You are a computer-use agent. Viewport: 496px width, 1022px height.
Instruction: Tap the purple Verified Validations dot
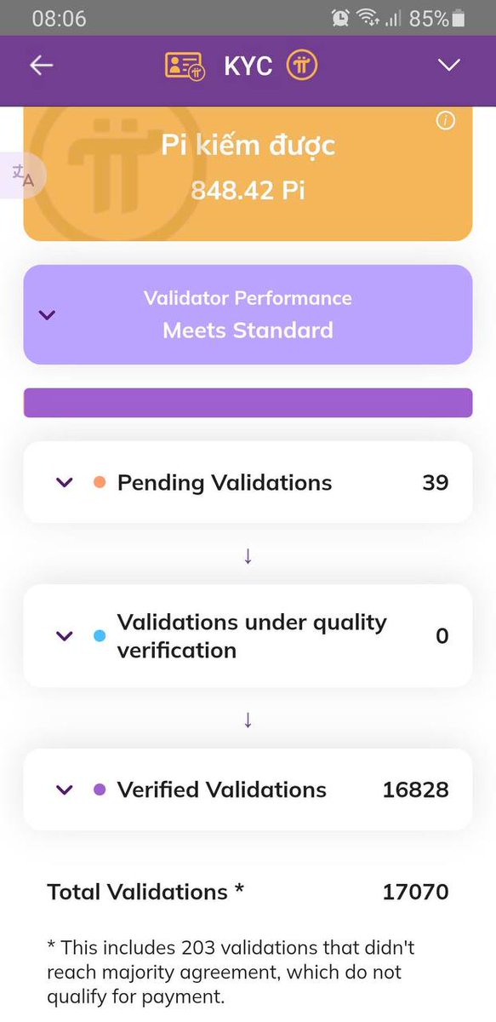coord(100,789)
